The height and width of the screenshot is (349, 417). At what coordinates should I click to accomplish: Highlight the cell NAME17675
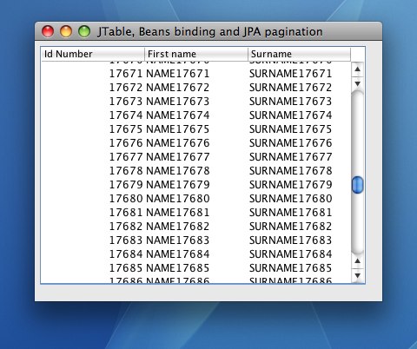tap(196, 129)
